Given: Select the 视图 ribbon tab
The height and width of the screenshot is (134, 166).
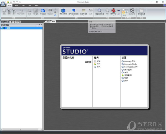Looking at the screenshot, I should [9, 6].
